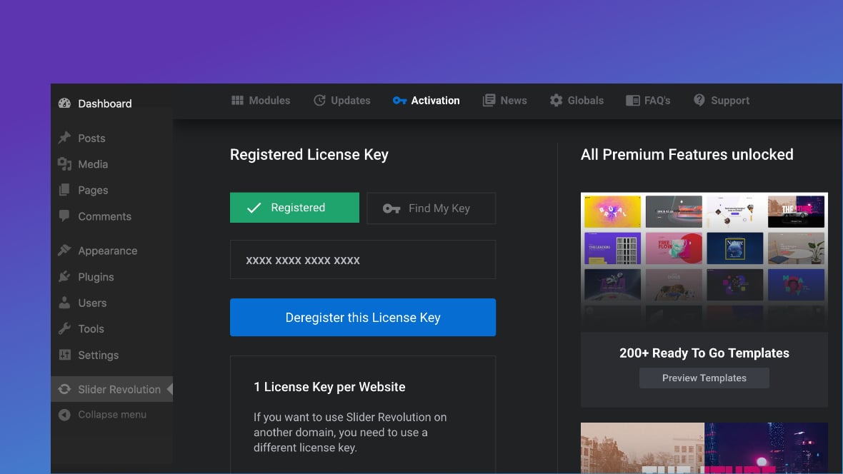Click '200+ Ready To Go Templates' text
The width and height of the screenshot is (843, 474).
704,353
